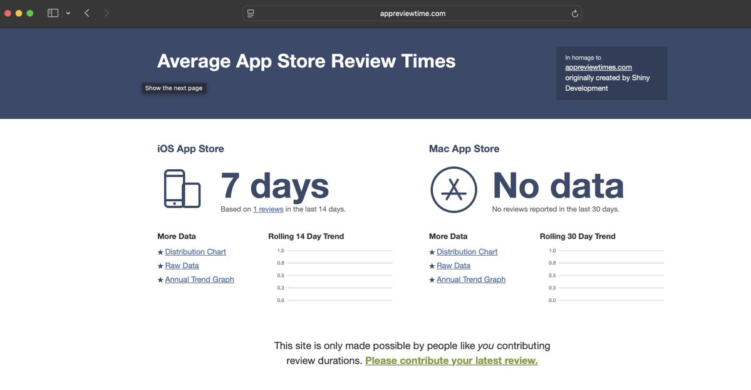The image size is (751, 390).
Task: Enter full screen with the green button
Action: pos(29,13)
